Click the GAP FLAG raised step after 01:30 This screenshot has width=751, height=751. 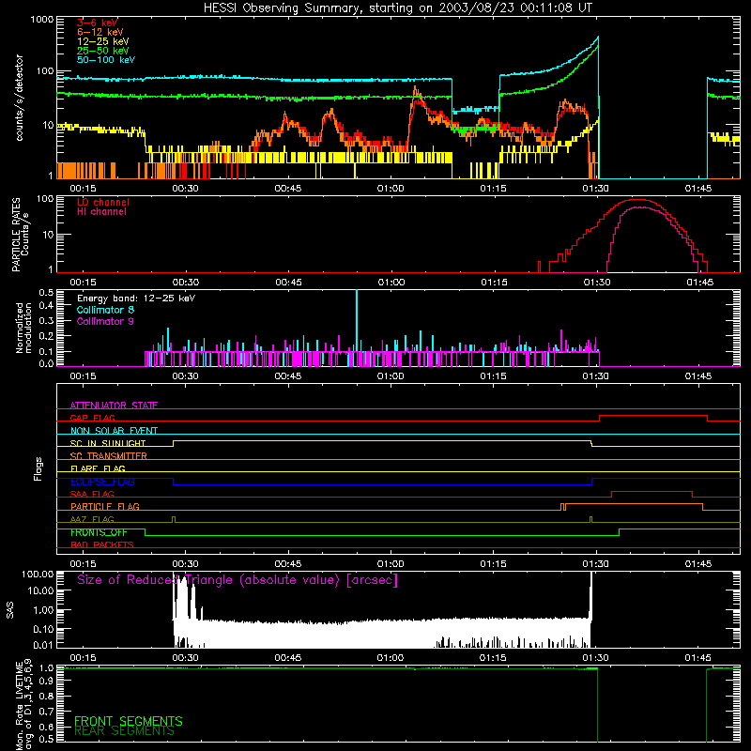tap(653, 415)
